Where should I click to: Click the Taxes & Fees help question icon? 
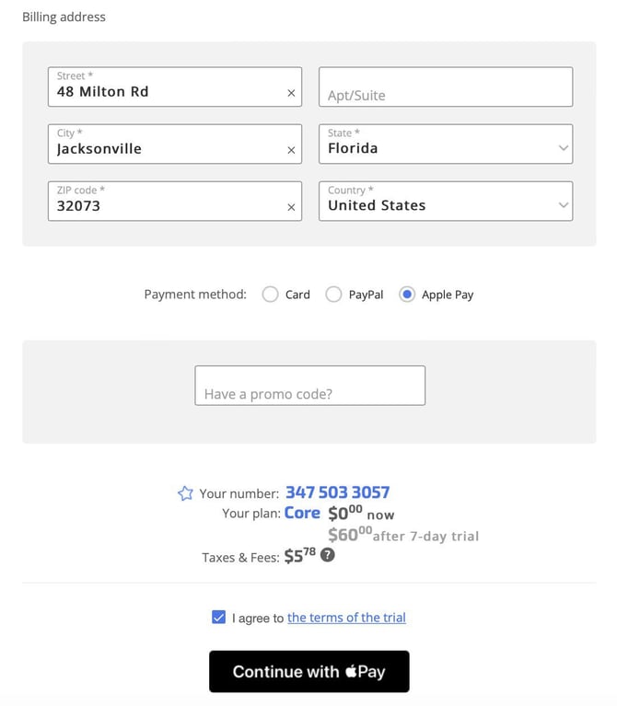(328, 555)
